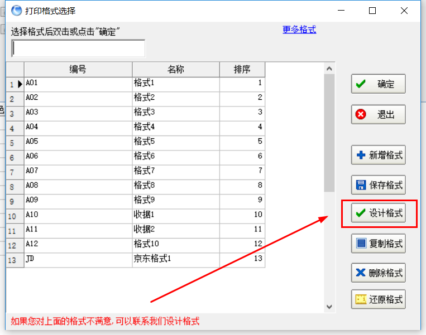Sort by the 编号 column header
Viewport: 426px width, 335px height.
[78, 70]
